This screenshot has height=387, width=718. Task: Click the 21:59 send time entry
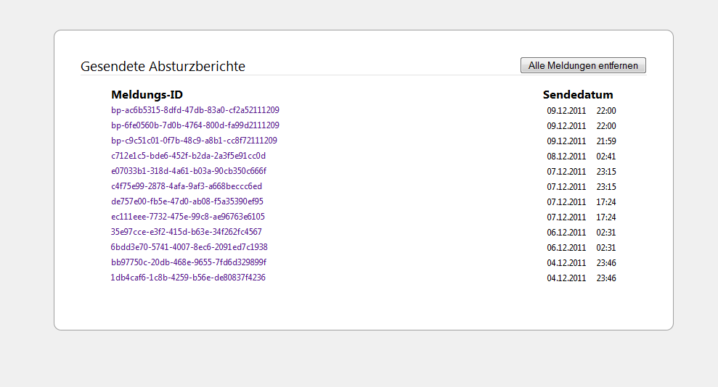606,141
